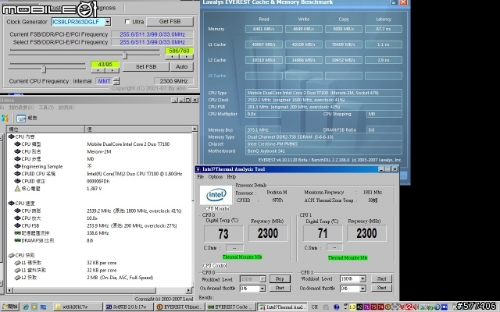Click the DRAM:FSB 比例 row icon
This screenshot has height=312, width=500.
click(x=17, y=240)
